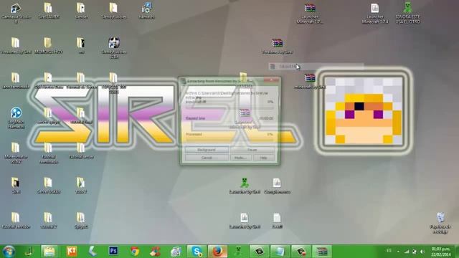Select creeper icon labeled IGNORA ESTE USA EL OTRO

pyautogui.click(x=407, y=13)
